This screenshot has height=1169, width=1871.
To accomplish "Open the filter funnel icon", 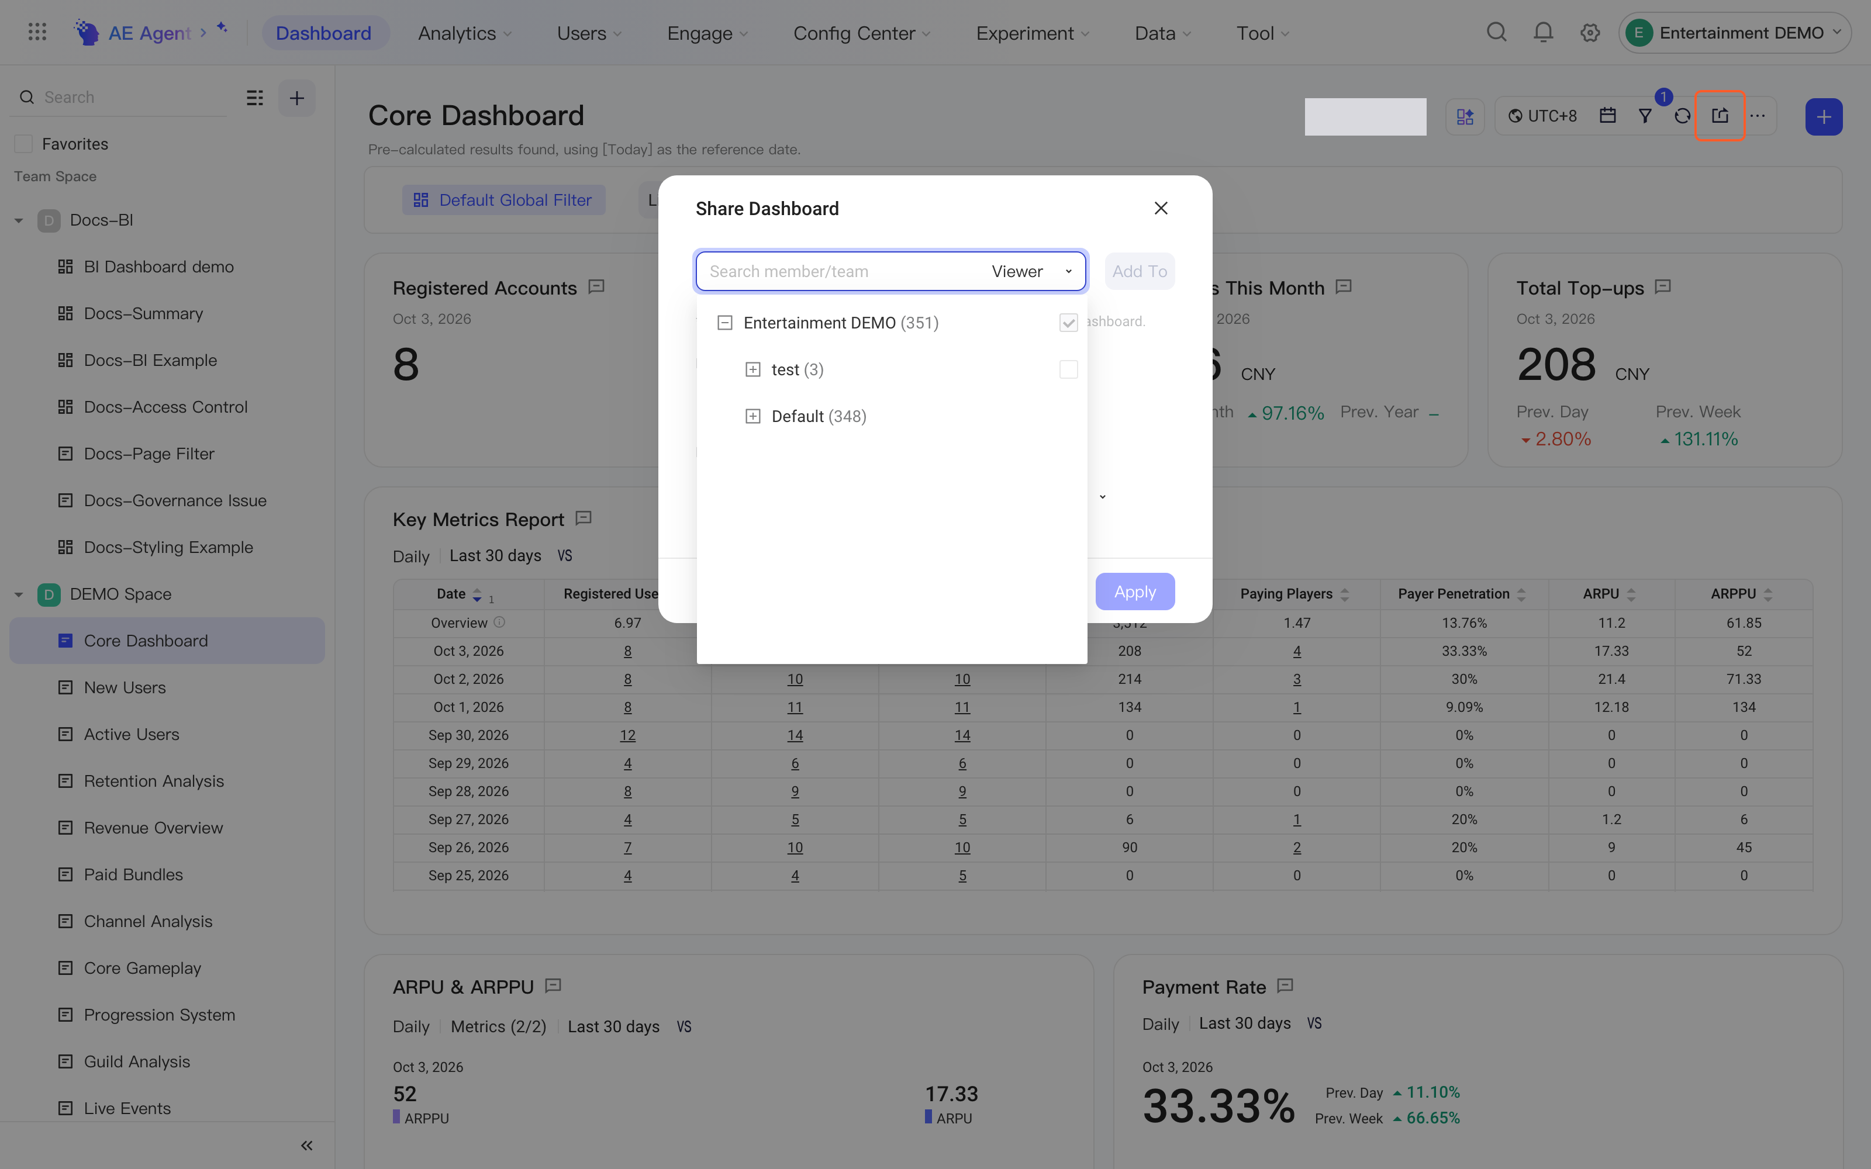I will click(x=1645, y=116).
